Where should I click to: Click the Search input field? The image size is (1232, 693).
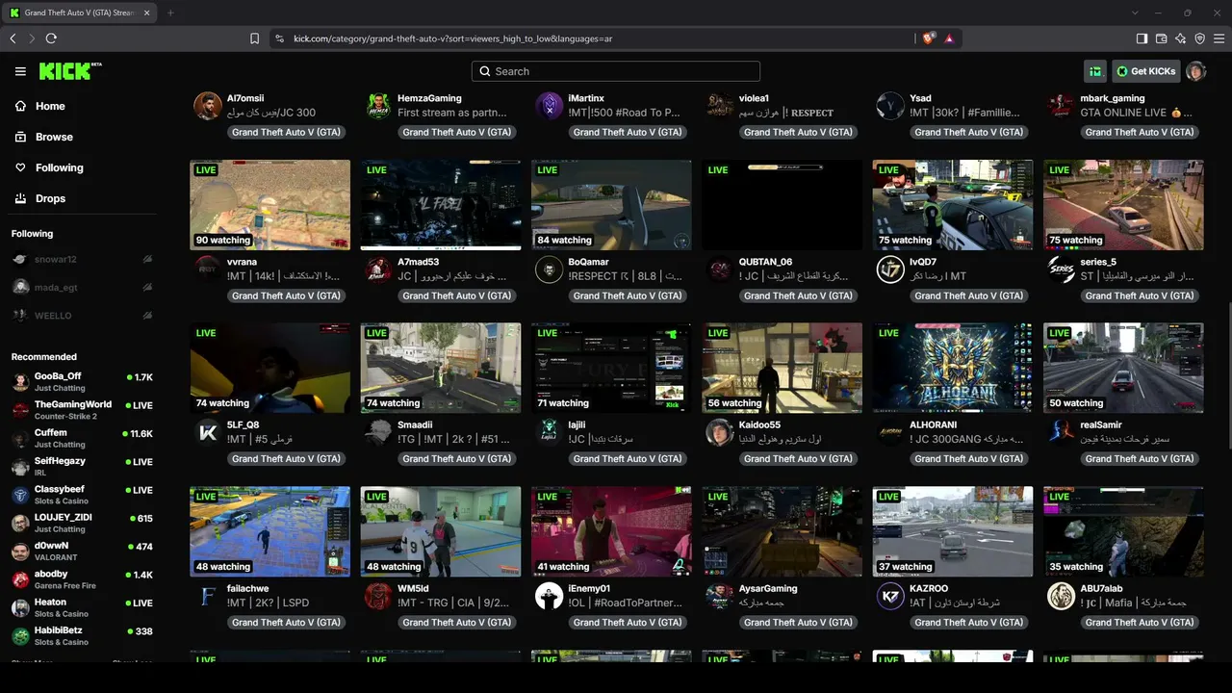point(616,71)
